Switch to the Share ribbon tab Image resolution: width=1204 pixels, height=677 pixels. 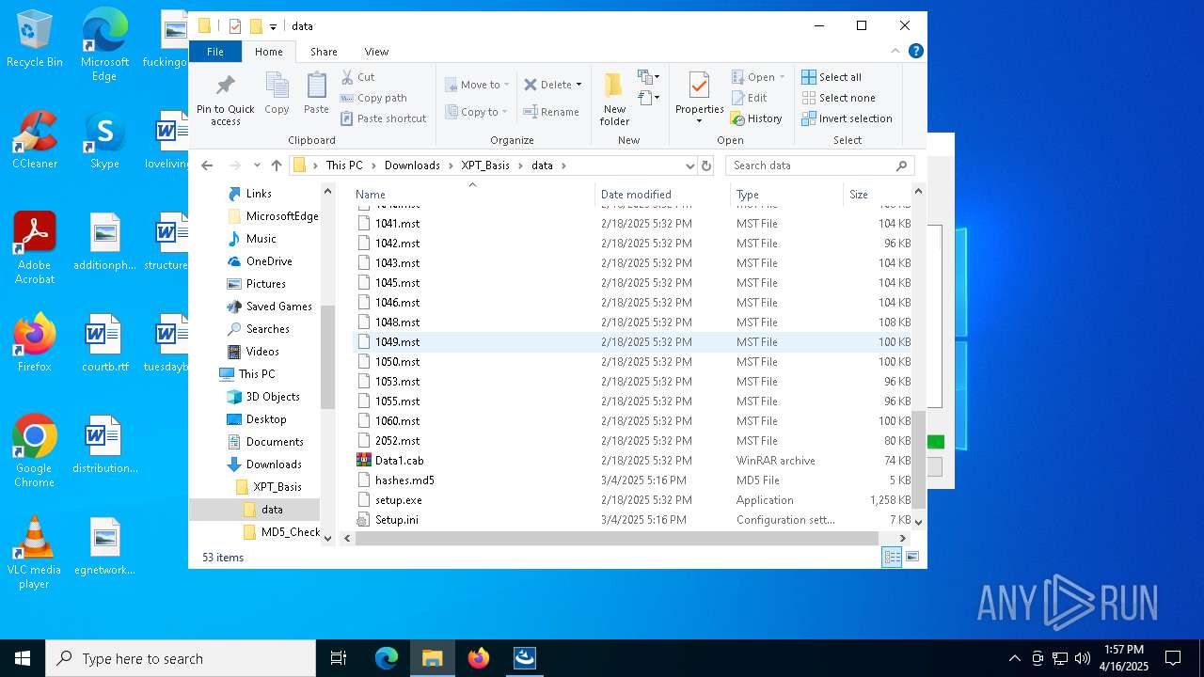pyautogui.click(x=324, y=52)
